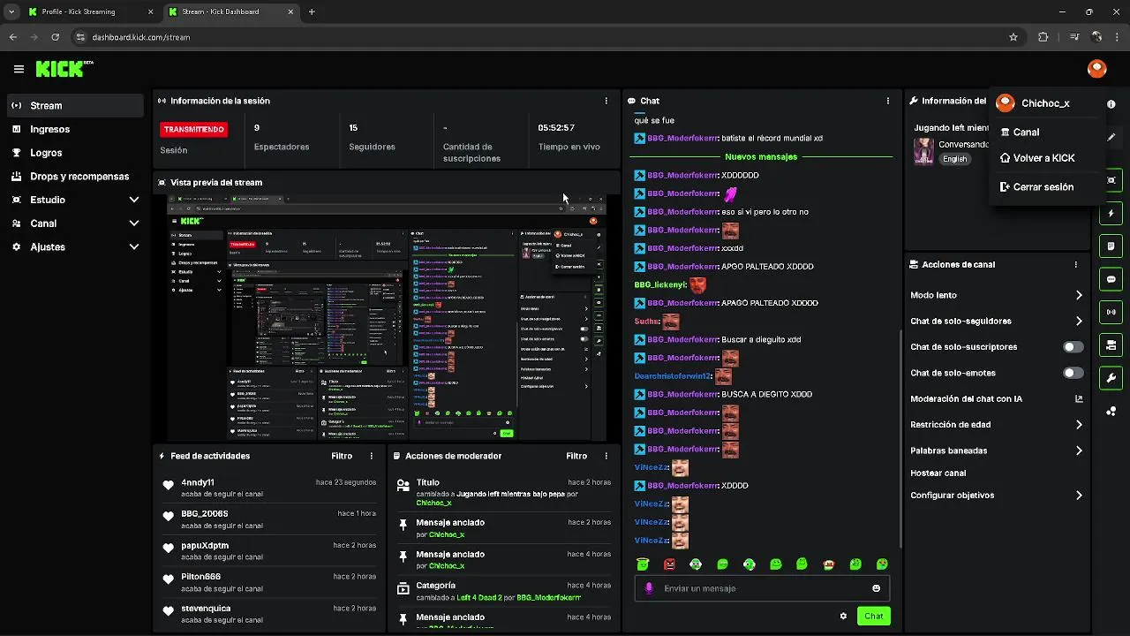Click the capture frame sidebar widget icon
Screen dimensions: 1130x636
pyautogui.click(x=1111, y=180)
